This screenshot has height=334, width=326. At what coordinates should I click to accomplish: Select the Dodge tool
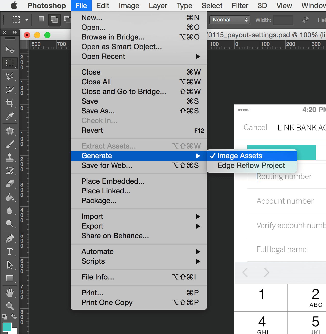tap(10, 224)
